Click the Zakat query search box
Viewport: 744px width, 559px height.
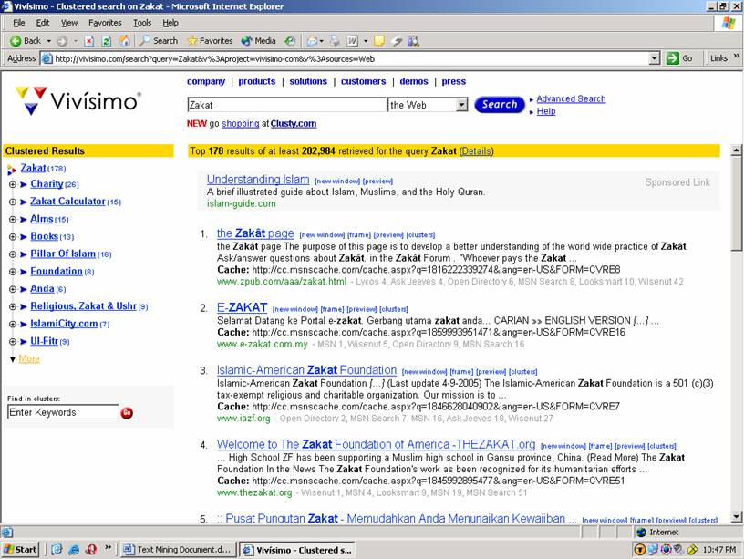[287, 105]
